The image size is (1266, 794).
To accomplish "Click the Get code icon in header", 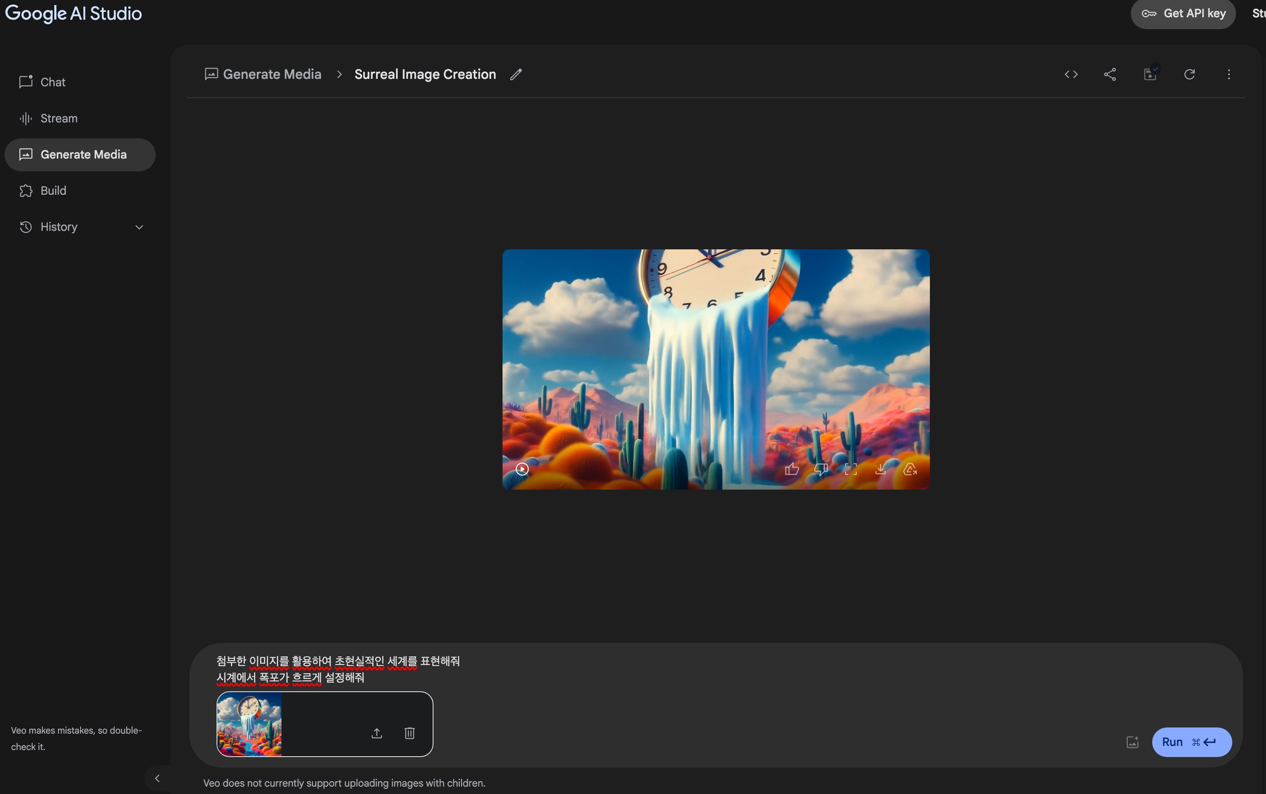I will click(1070, 75).
